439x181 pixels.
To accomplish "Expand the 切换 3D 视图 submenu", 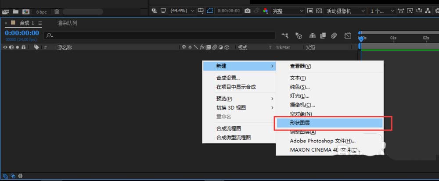I will (239, 107).
